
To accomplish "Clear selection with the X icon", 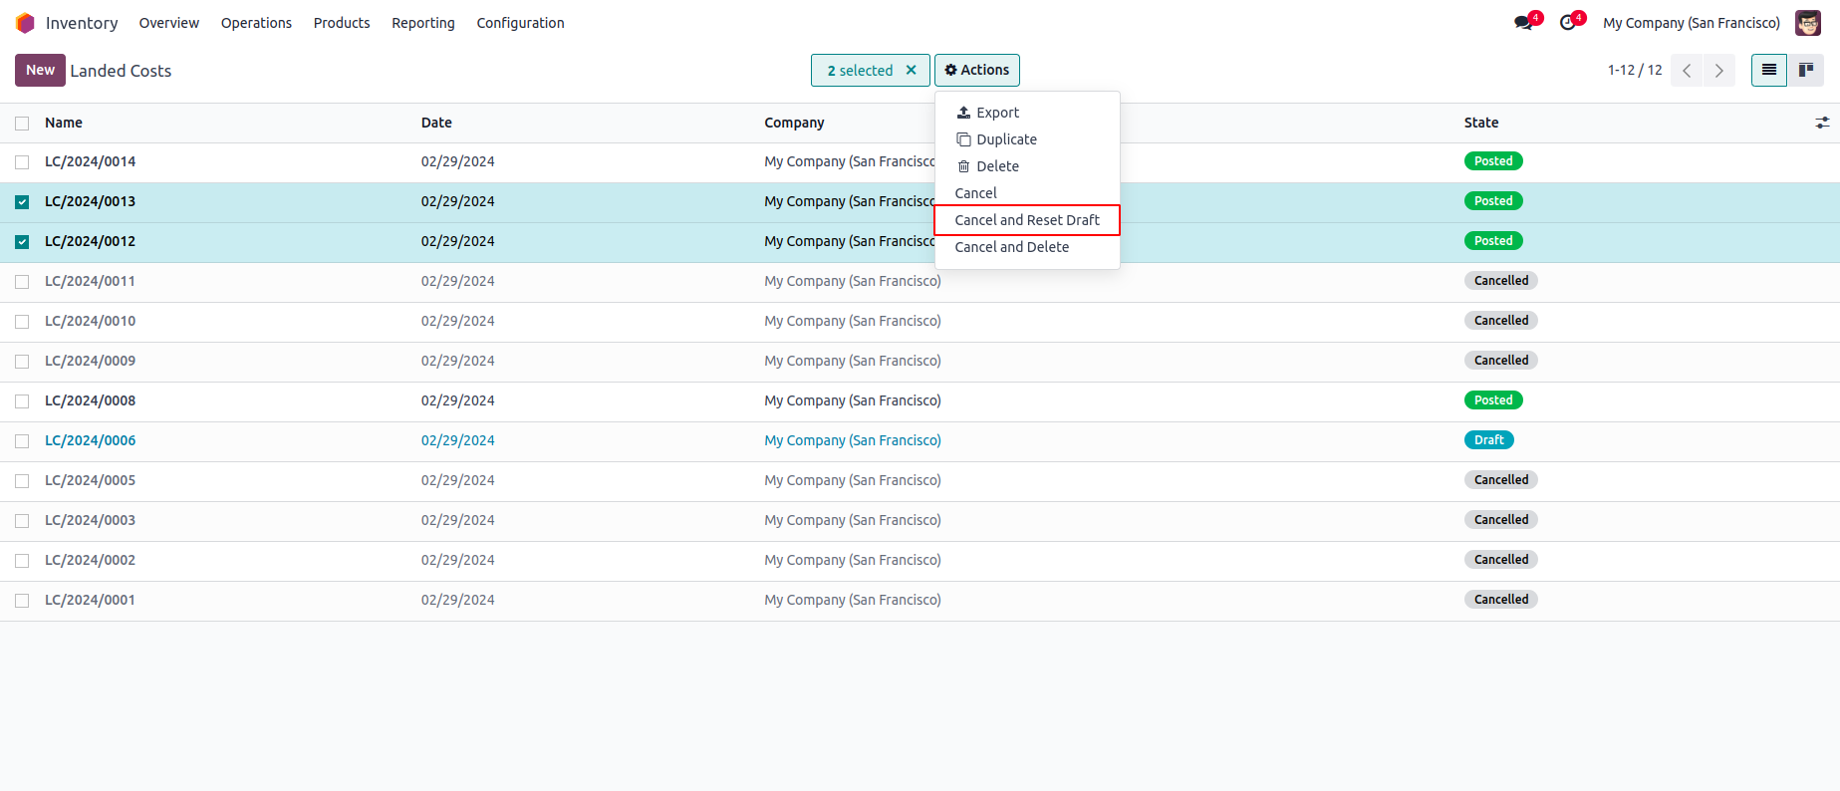I will point(911,71).
